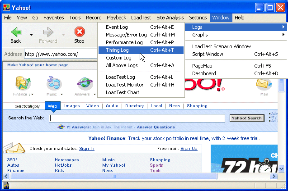Open the File menu

tap(8, 18)
